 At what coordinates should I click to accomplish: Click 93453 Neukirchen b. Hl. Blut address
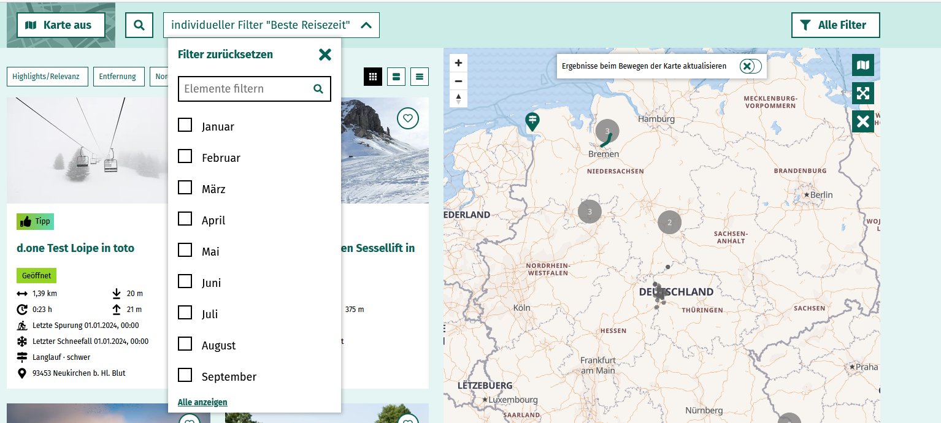tap(79, 373)
